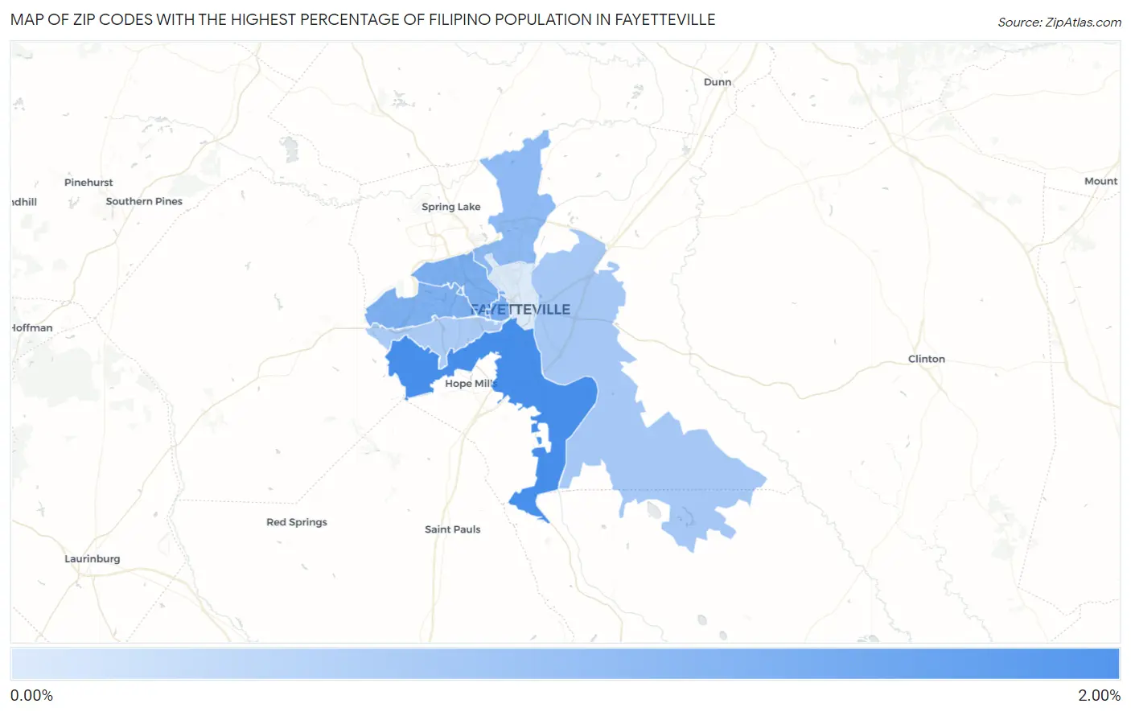
Task: Click the Spring Lake label
Action: [450, 207]
